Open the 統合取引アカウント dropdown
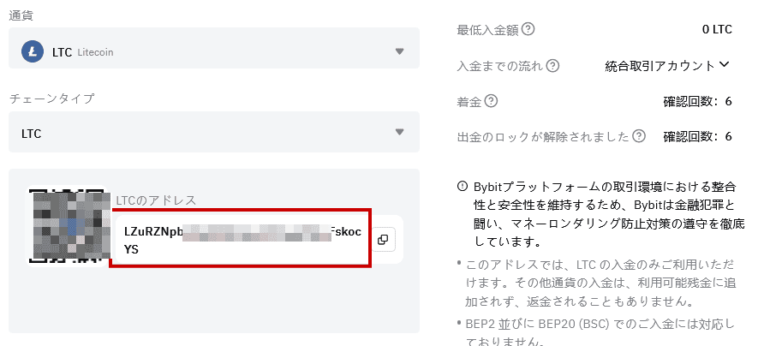Image resolution: width=758 pixels, height=346 pixels. (667, 65)
